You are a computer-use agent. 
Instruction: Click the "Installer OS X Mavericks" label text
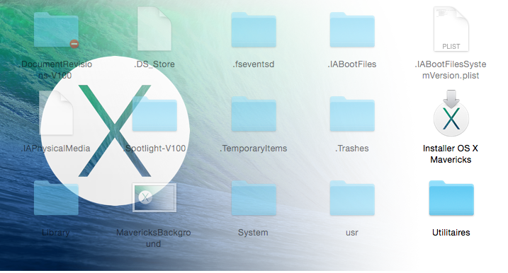pyautogui.click(x=451, y=154)
